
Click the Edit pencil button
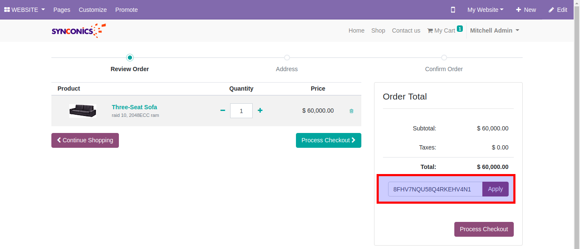click(x=557, y=10)
